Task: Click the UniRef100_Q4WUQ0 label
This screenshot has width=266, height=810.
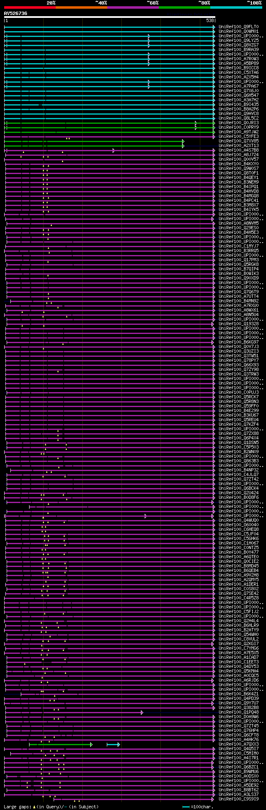Action: (239, 520)
